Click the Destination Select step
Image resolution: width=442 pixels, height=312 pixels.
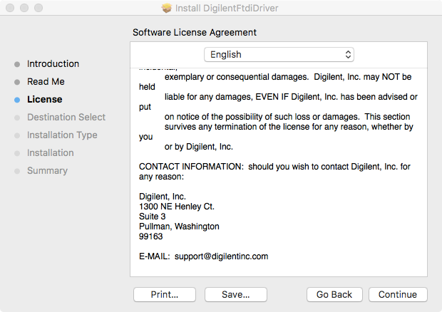coord(66,117)
